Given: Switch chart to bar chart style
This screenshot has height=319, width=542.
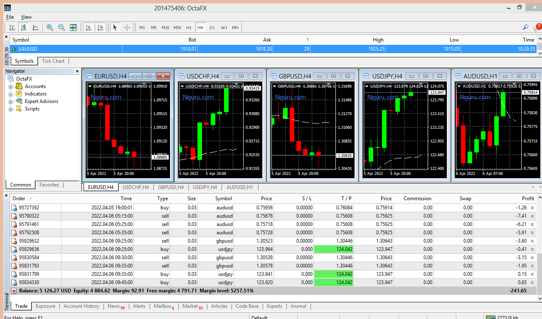Looking at the screenshot, I should coord(12,27).
